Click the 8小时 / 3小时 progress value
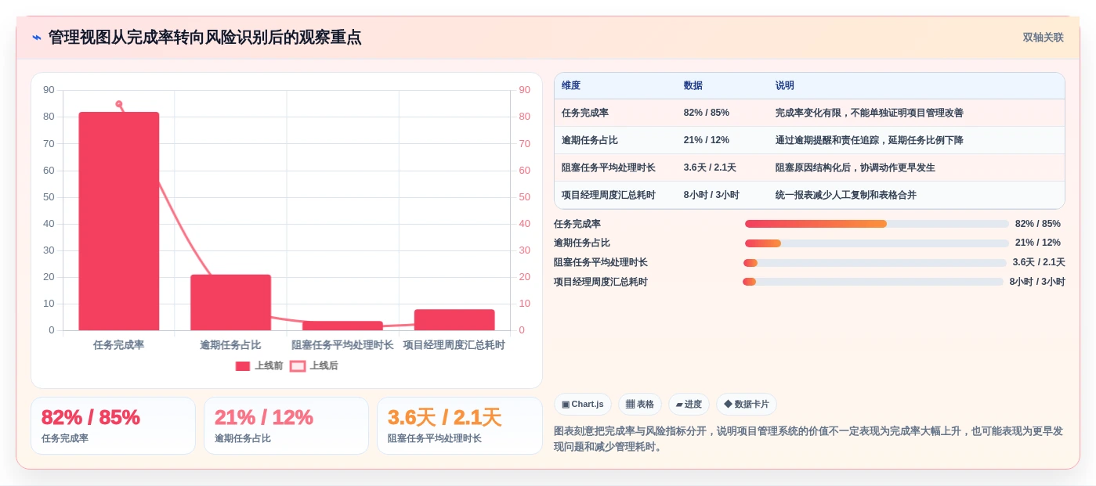This screenshot has width=1096, height=486. coord(1037,282)
